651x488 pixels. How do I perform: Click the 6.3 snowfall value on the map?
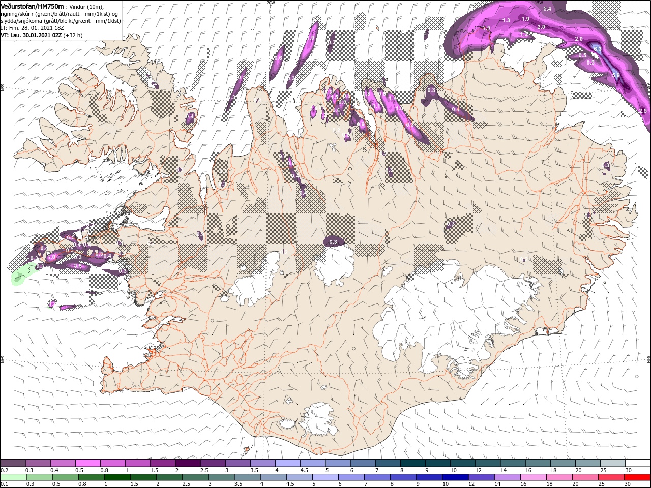tap(598, 49)
